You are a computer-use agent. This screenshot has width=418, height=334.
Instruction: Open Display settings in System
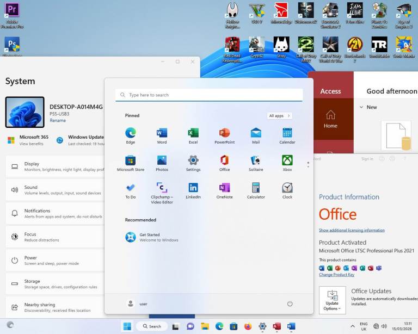(54, 166)
